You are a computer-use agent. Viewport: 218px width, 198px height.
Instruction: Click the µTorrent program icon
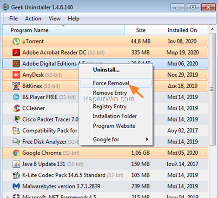pos(16,41)
